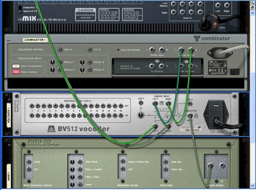Click the NN-19 Audio Output R jack
Viewport: 256px width, 190px height.
[x=222, y=165]
